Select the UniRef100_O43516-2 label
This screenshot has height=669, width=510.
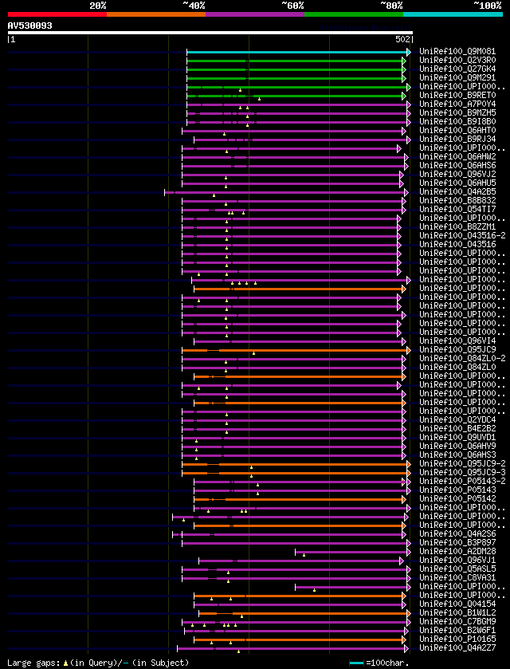point(462,235)
